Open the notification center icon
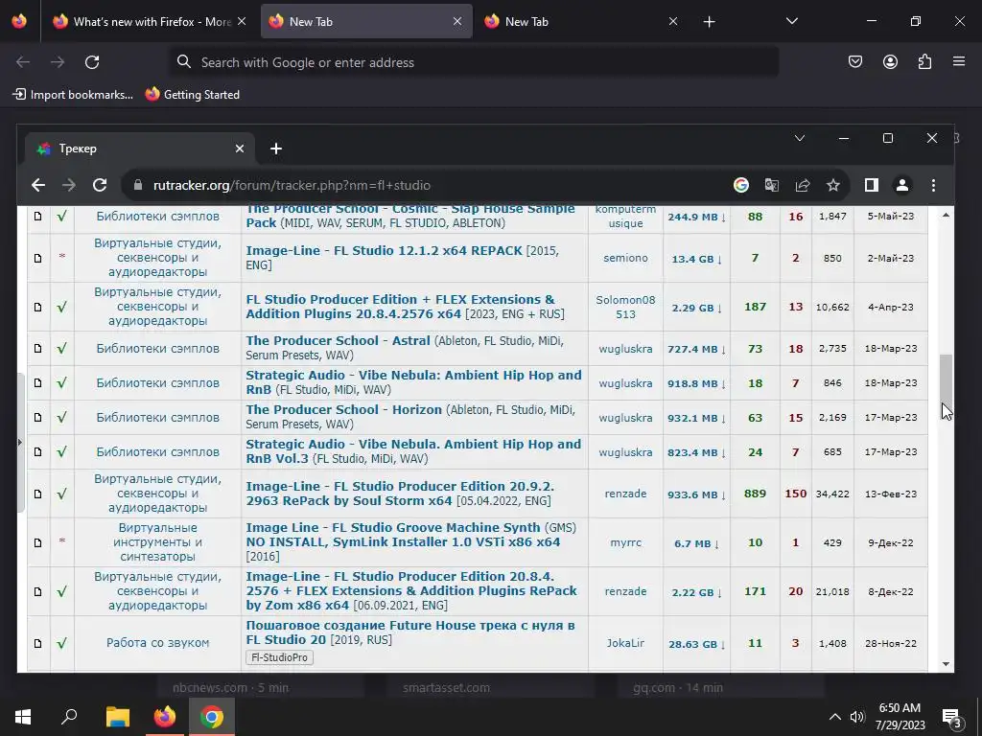982x736 pixels. (951, 717)
